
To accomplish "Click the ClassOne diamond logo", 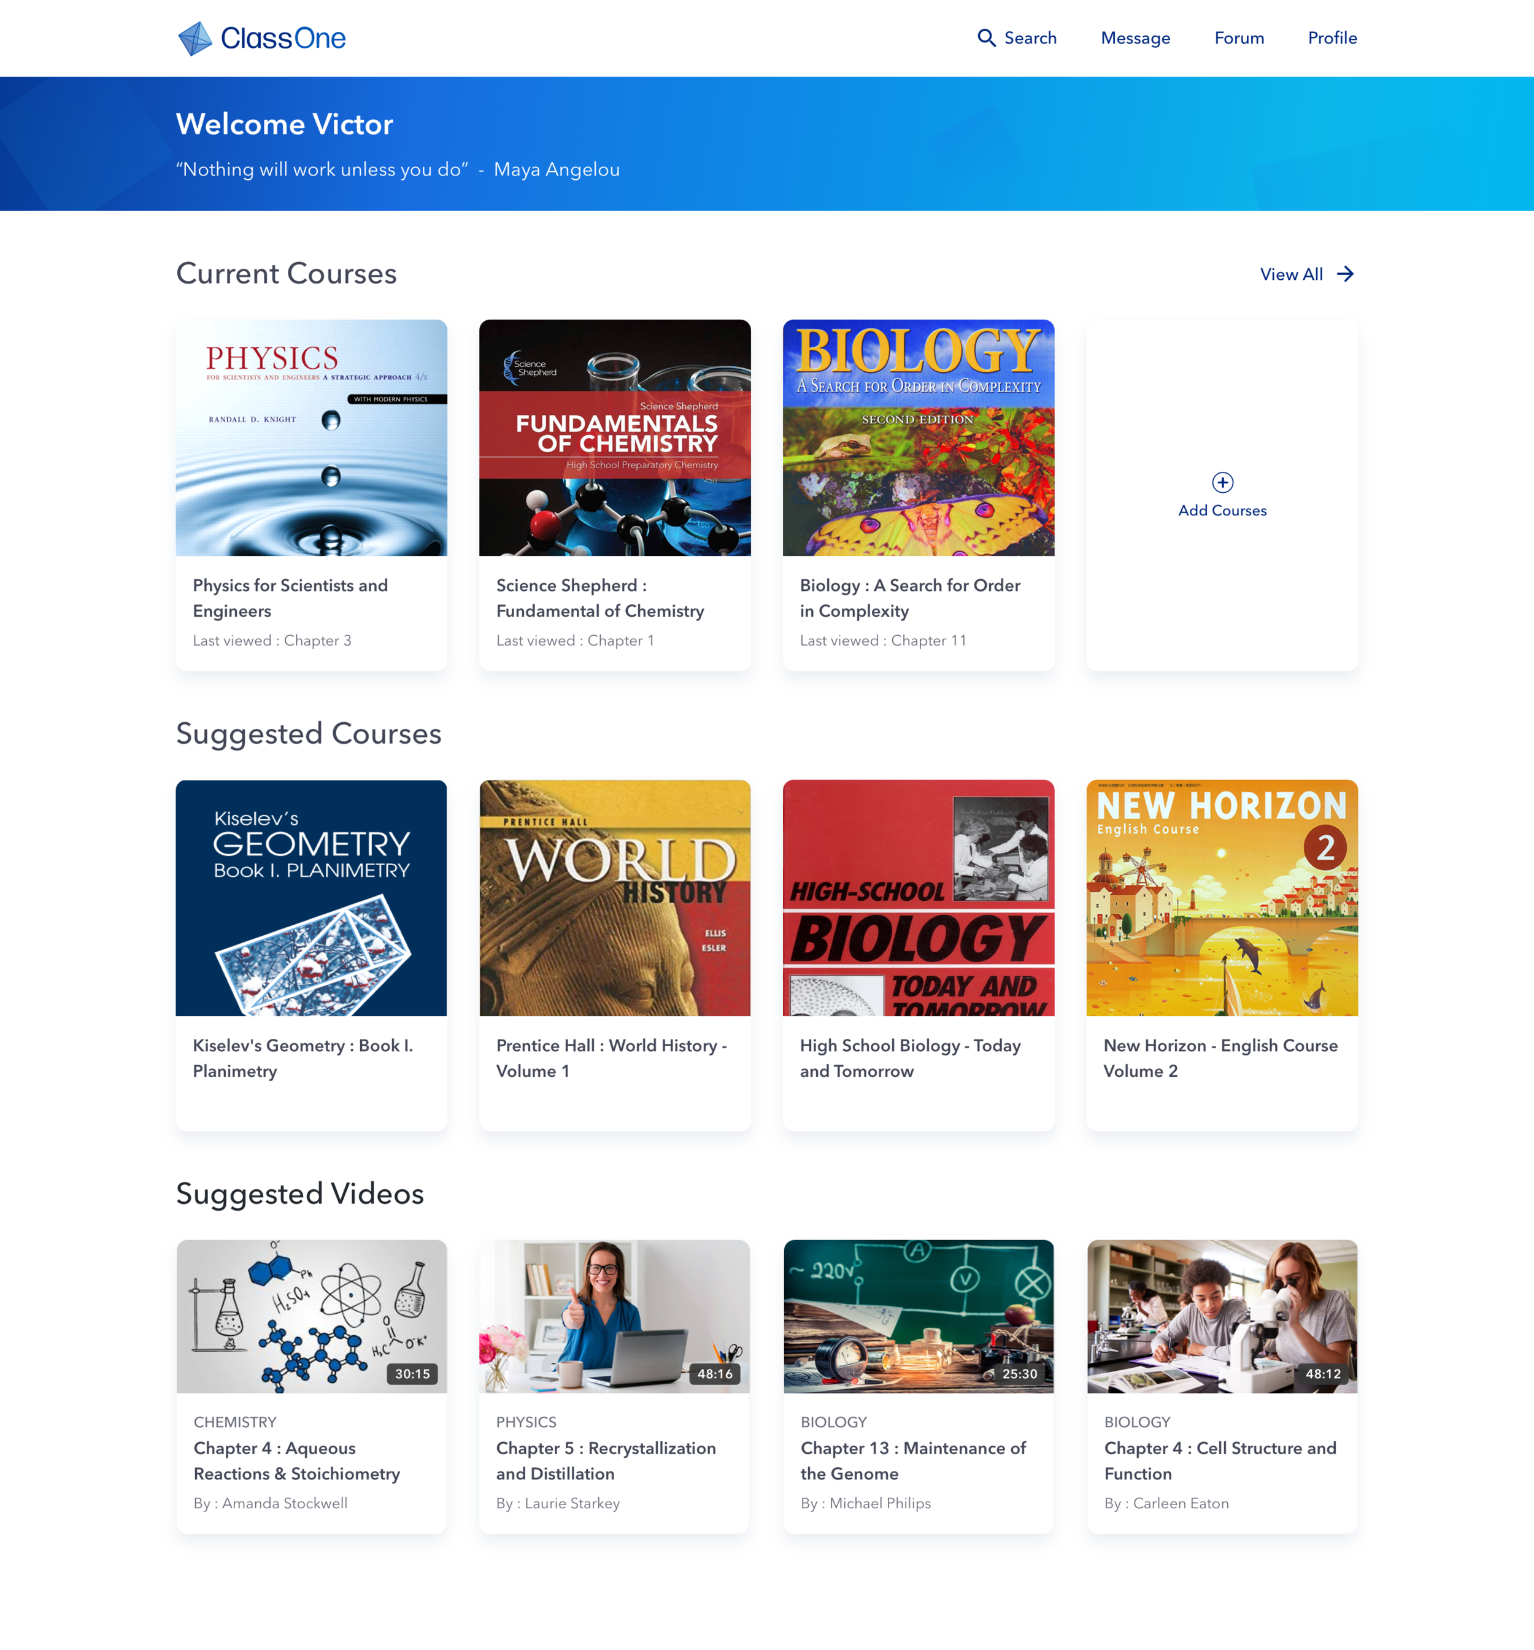I will pyautogui.click(x=196, y=37).
